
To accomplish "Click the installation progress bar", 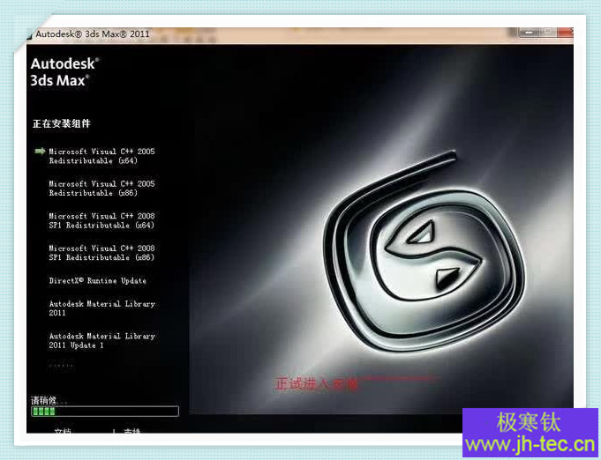I will click(x=105, y=412).
